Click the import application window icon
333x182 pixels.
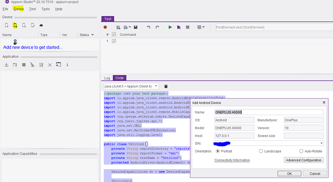(58, 64)
